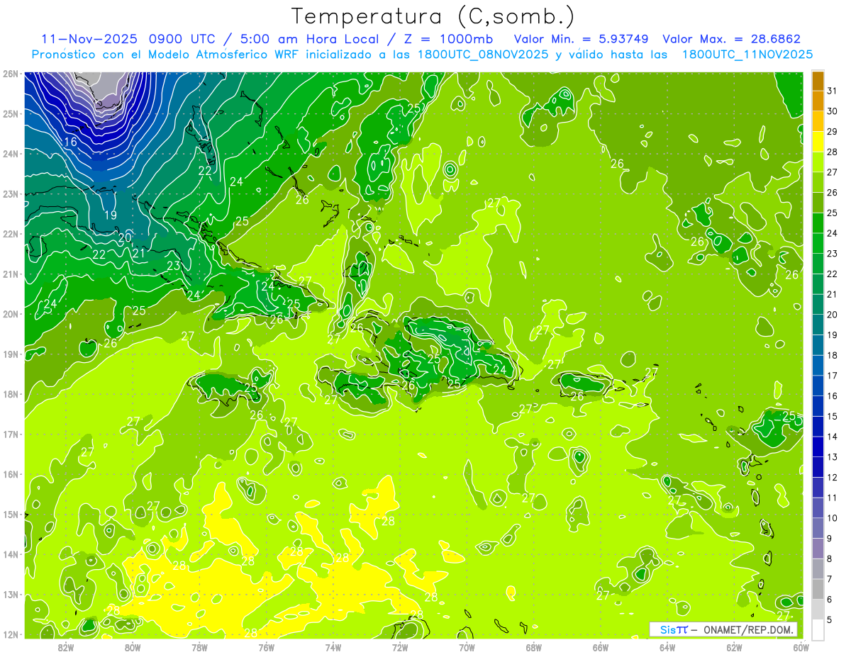Click the contour label '19' on the map
This screenshot has height=657, width=851.
pos(110,215)
